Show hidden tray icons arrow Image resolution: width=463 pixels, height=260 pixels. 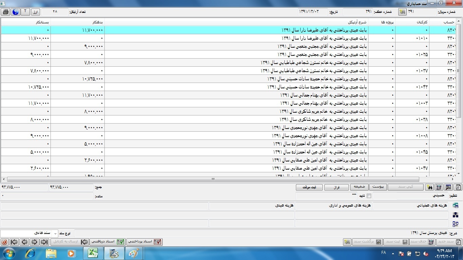[393, 253]
